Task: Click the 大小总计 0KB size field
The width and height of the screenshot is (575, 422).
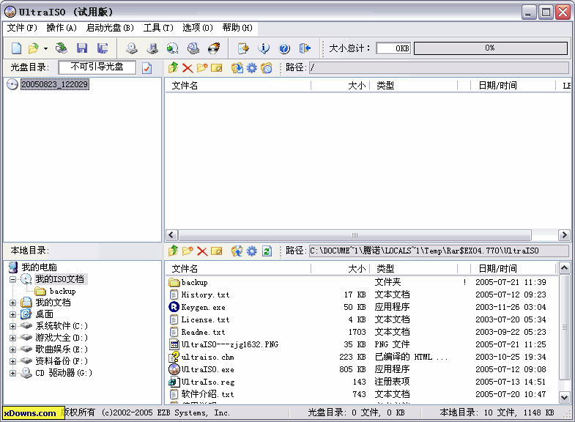Action: 393,48
